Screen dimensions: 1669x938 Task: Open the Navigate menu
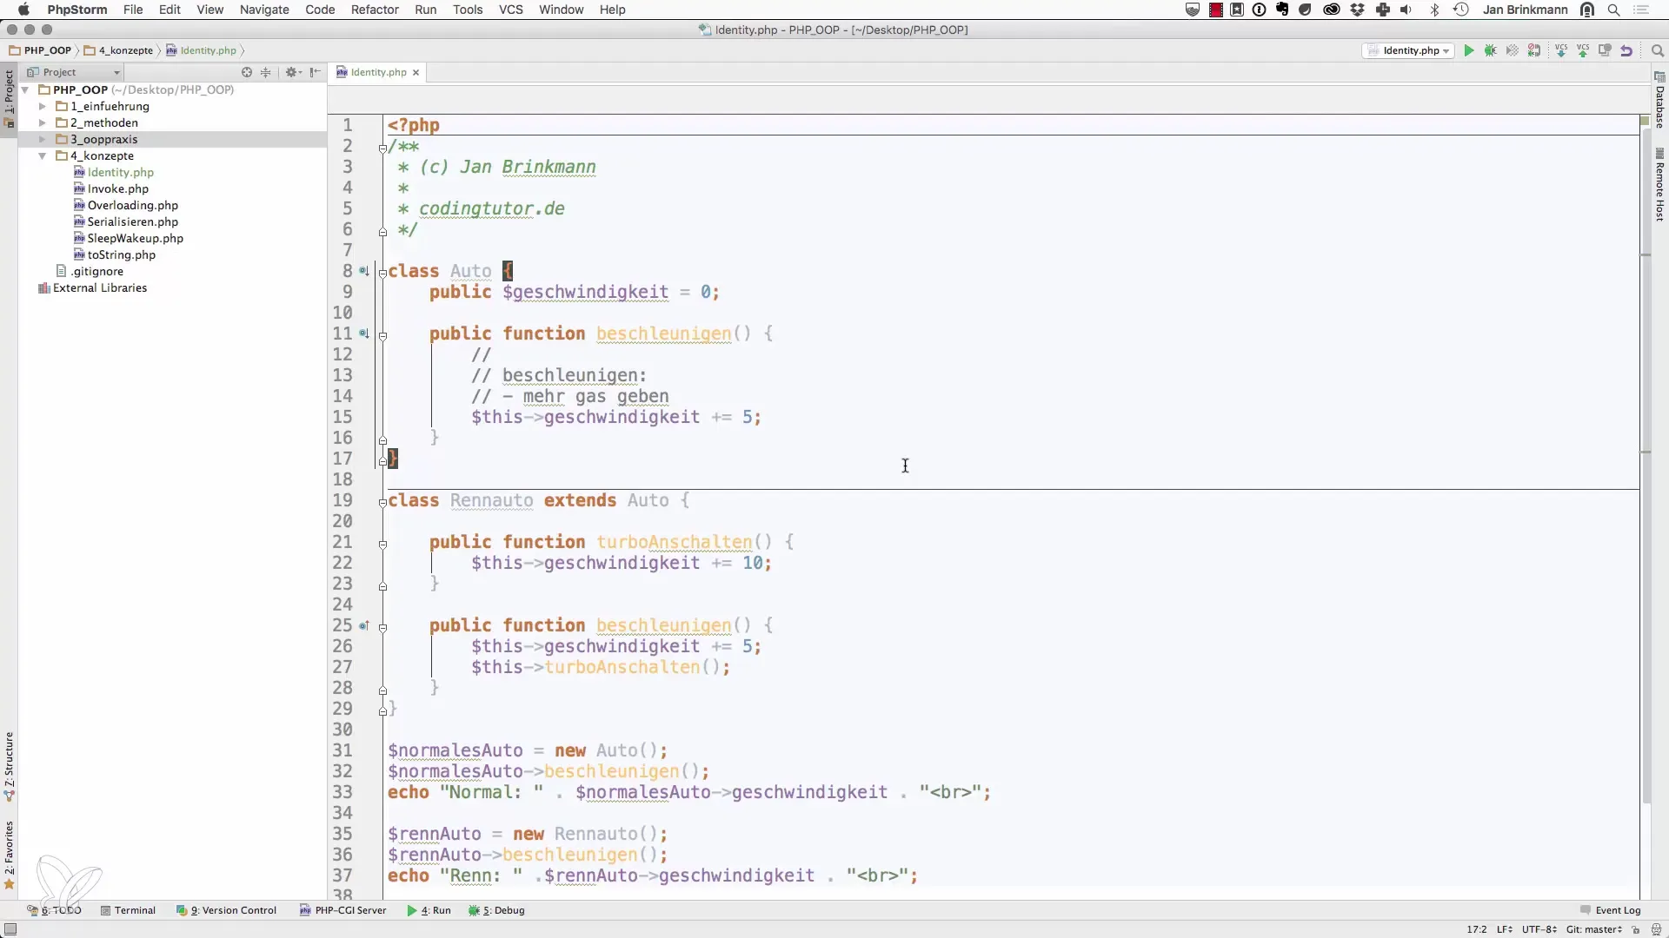pos(264,10)
